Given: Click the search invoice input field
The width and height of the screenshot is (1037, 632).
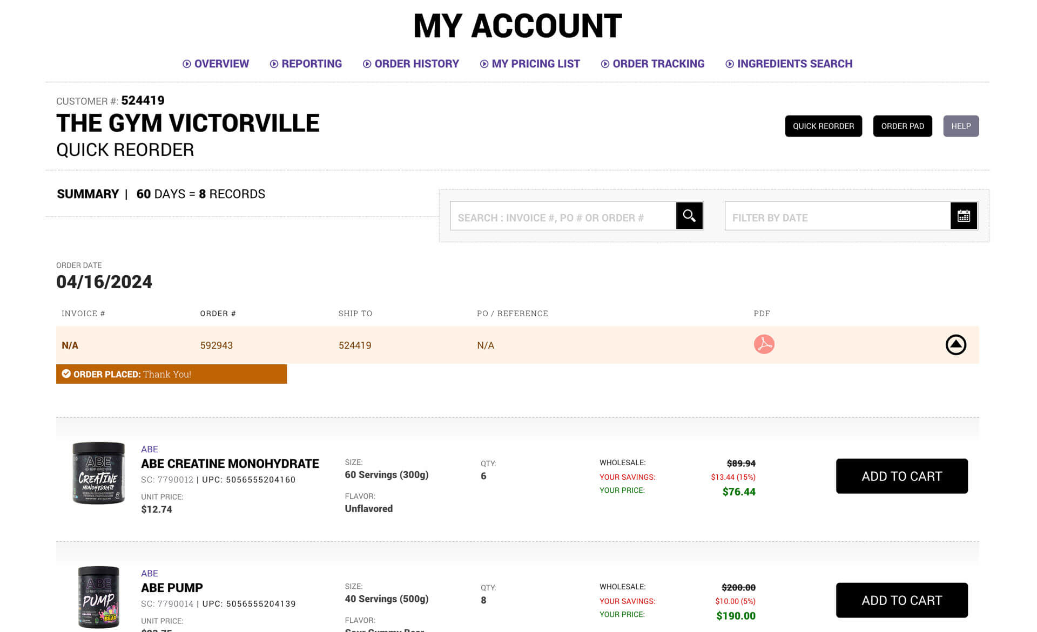Looking at the screenshot, I should point(562,217).
